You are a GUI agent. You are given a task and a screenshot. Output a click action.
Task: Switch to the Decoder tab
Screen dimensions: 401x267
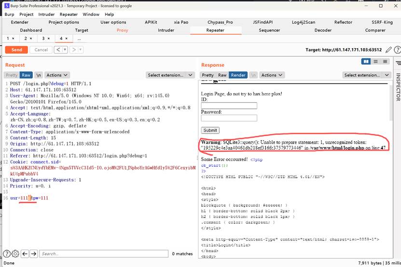pyautogui.click(x=323, y=30)
